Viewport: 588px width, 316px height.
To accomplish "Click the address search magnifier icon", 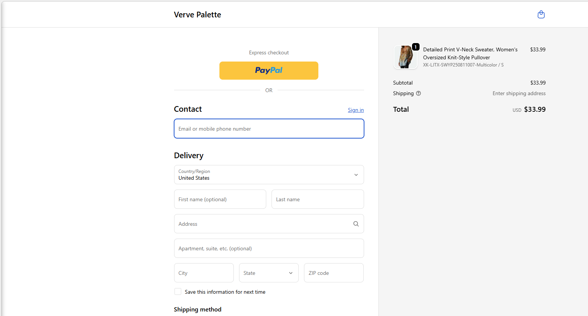I will point(356,224).
